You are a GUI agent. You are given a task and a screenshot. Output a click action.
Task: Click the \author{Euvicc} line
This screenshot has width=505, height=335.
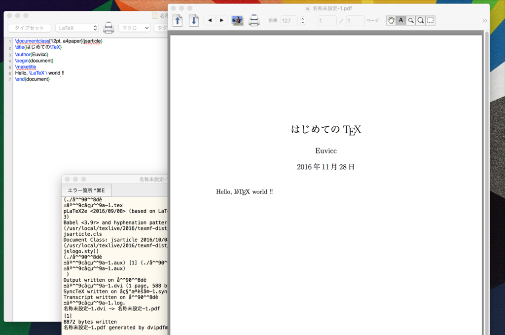pos(32,54)
